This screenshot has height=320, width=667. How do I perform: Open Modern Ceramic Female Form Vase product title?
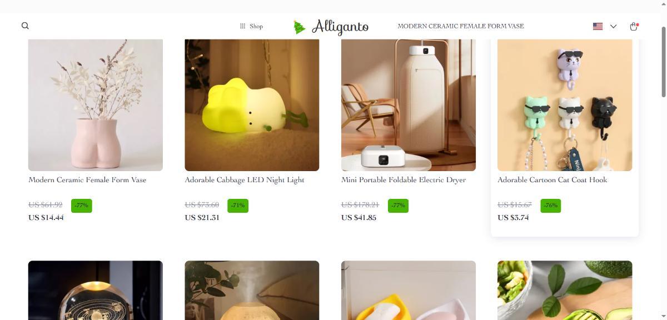tap(87, 180)
